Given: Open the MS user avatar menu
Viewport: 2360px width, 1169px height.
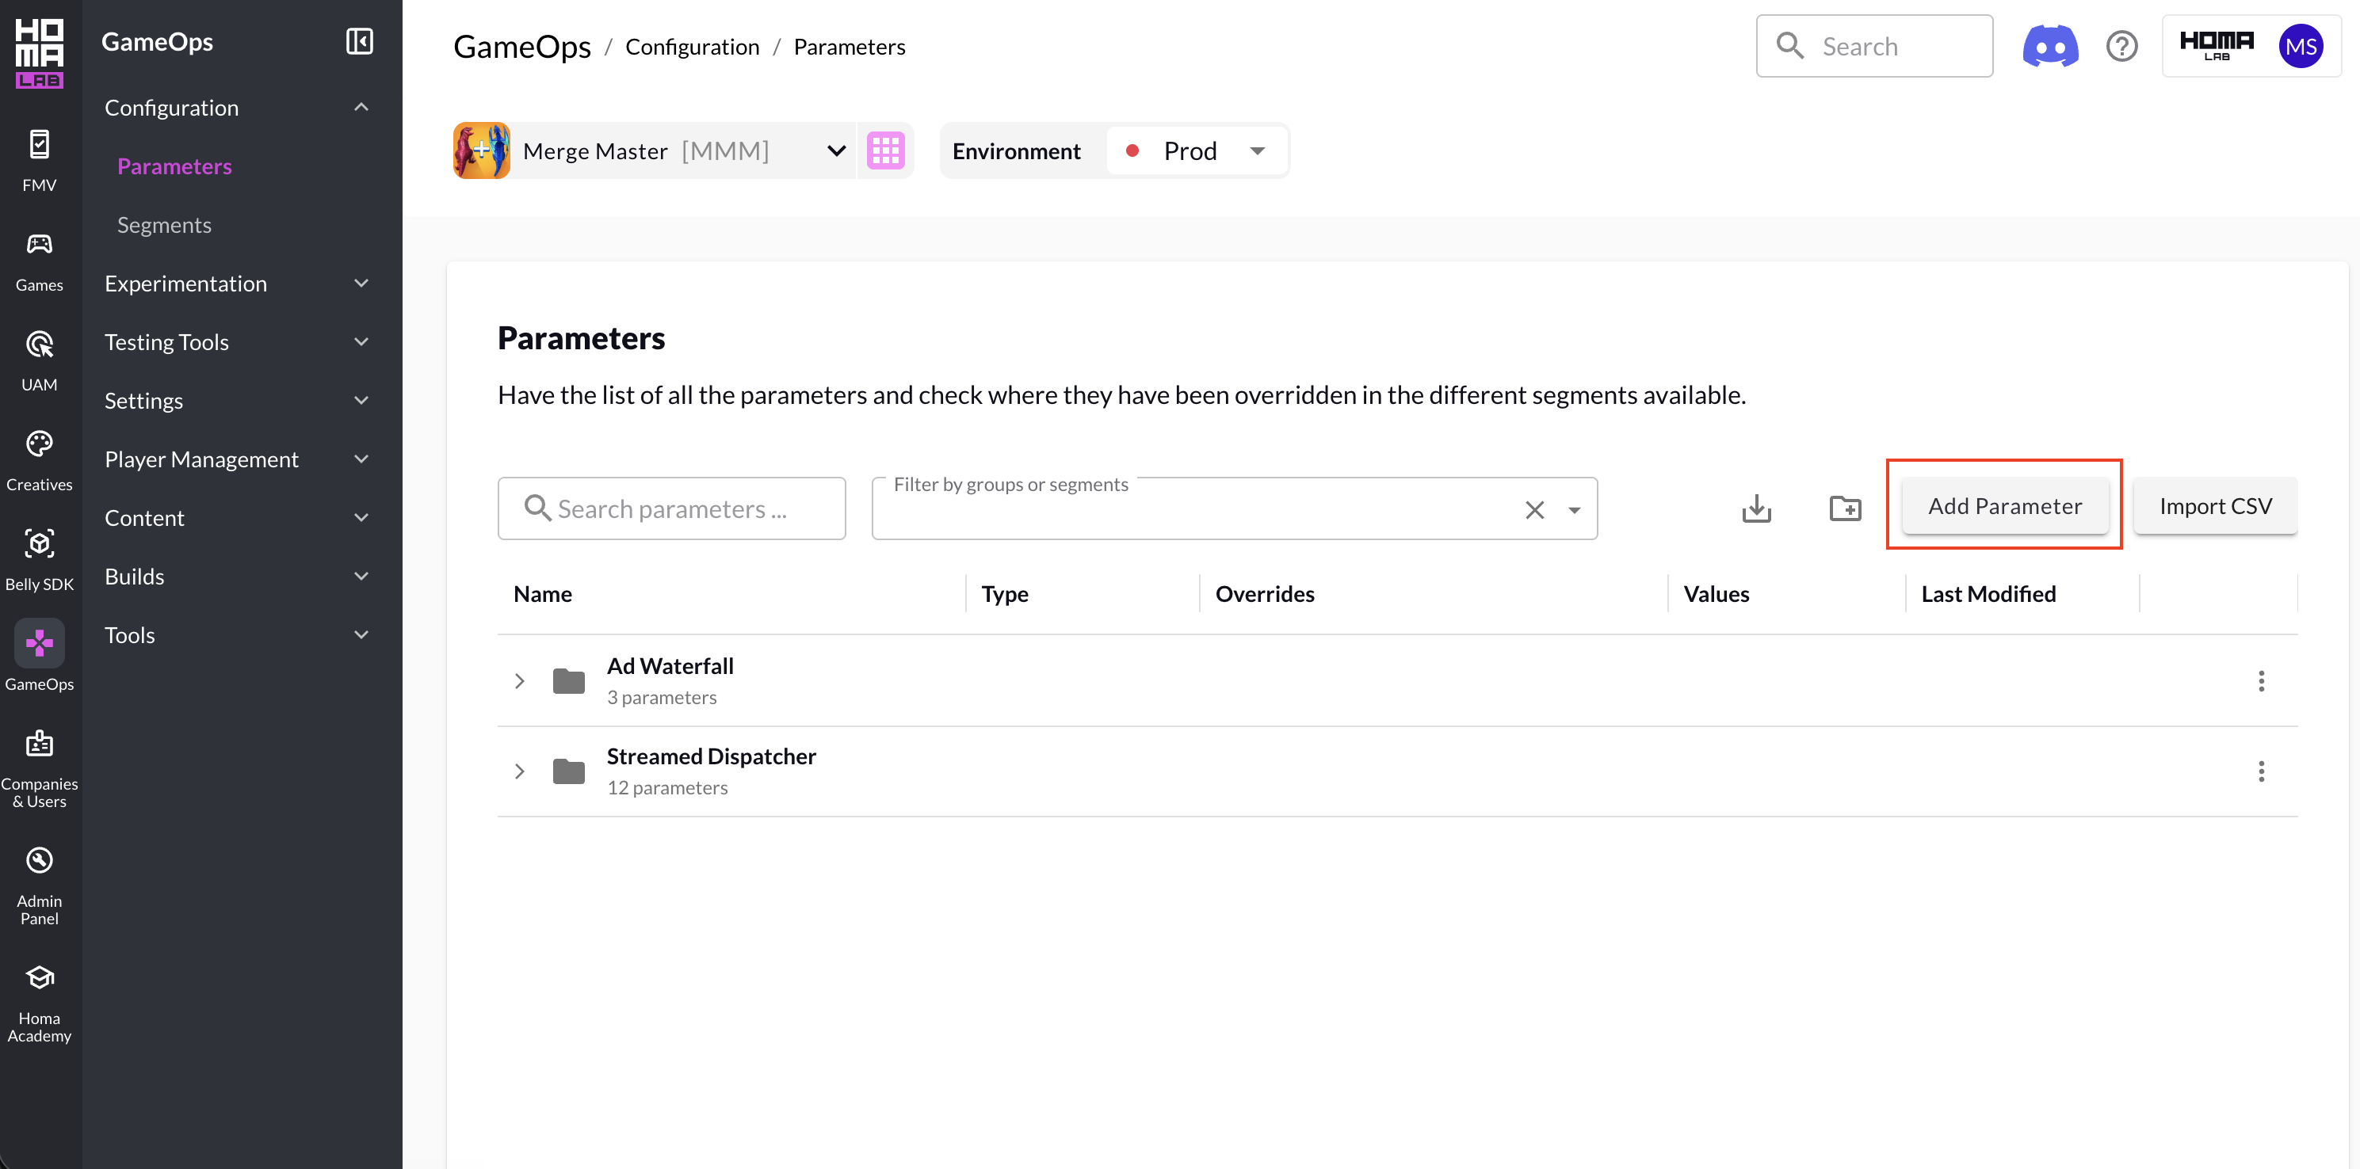Looking at the screenshot, I should [x=2301, y=46].
